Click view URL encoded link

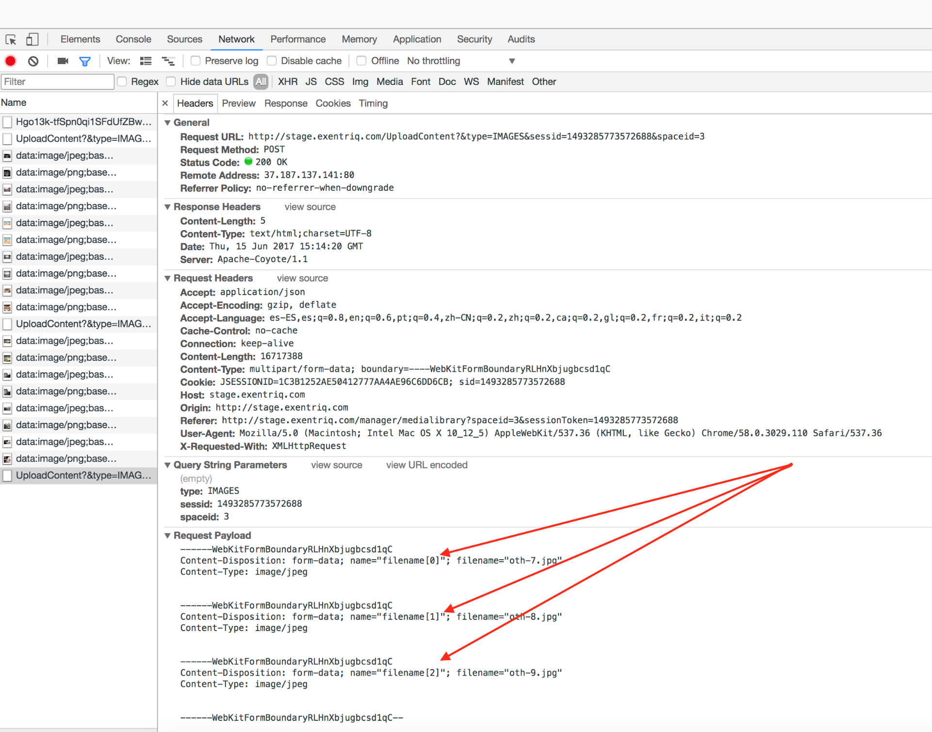[426, 465]
